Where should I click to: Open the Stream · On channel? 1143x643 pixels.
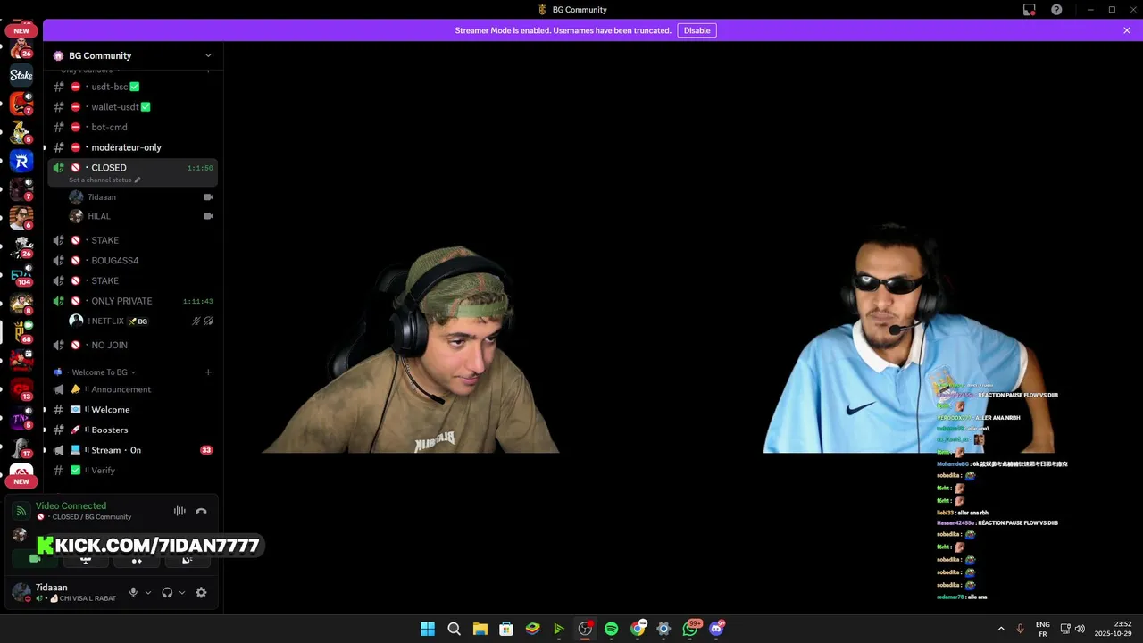tap(132, 450)
